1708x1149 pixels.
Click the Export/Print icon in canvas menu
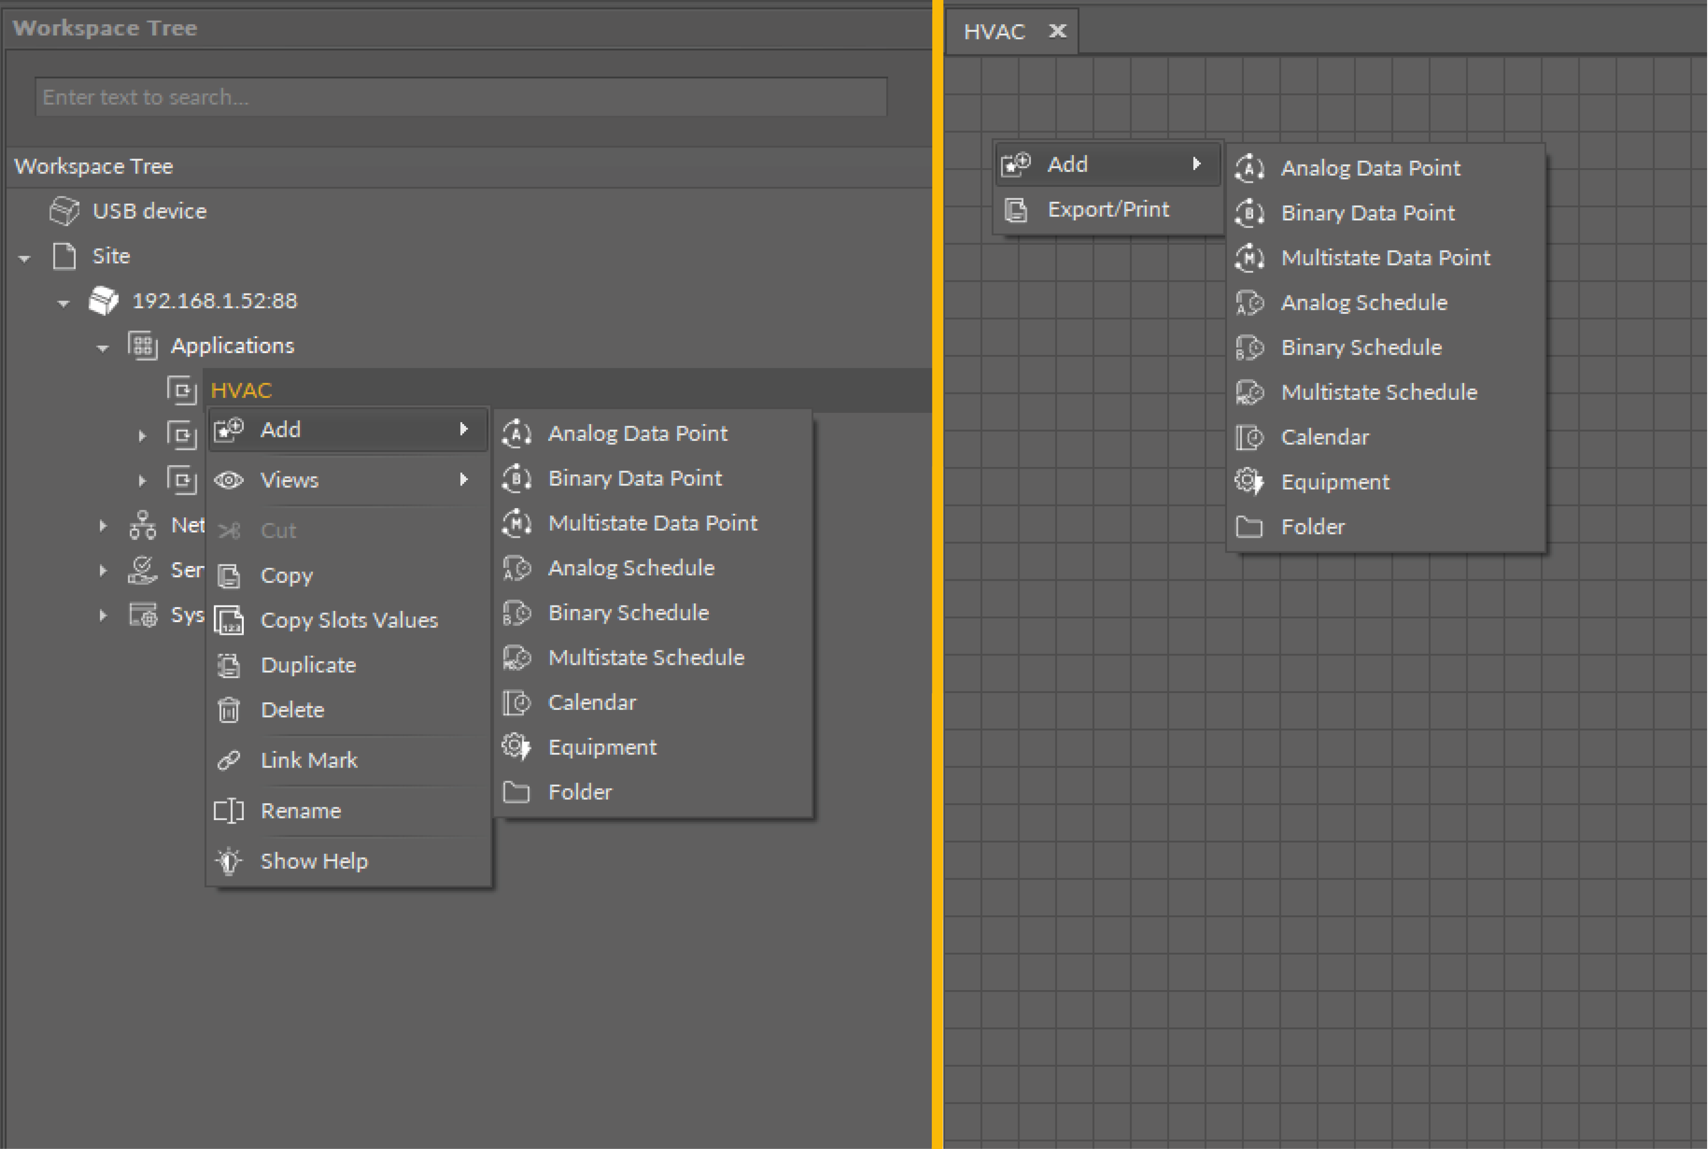click(x=1016, y=210)
